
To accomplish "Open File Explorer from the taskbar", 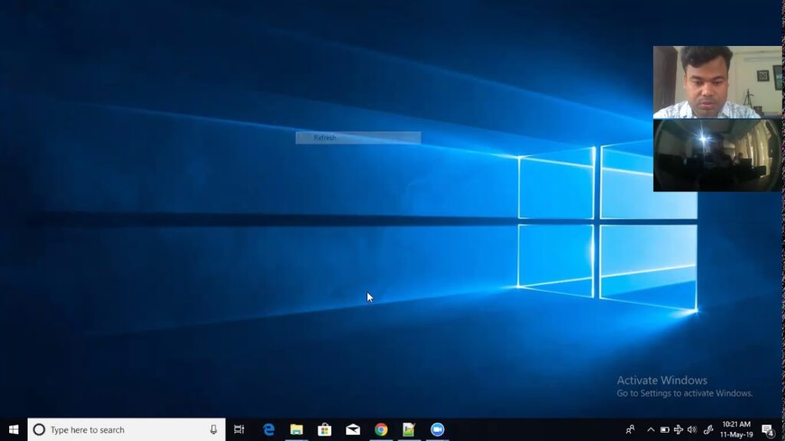I will pos(297,430).
